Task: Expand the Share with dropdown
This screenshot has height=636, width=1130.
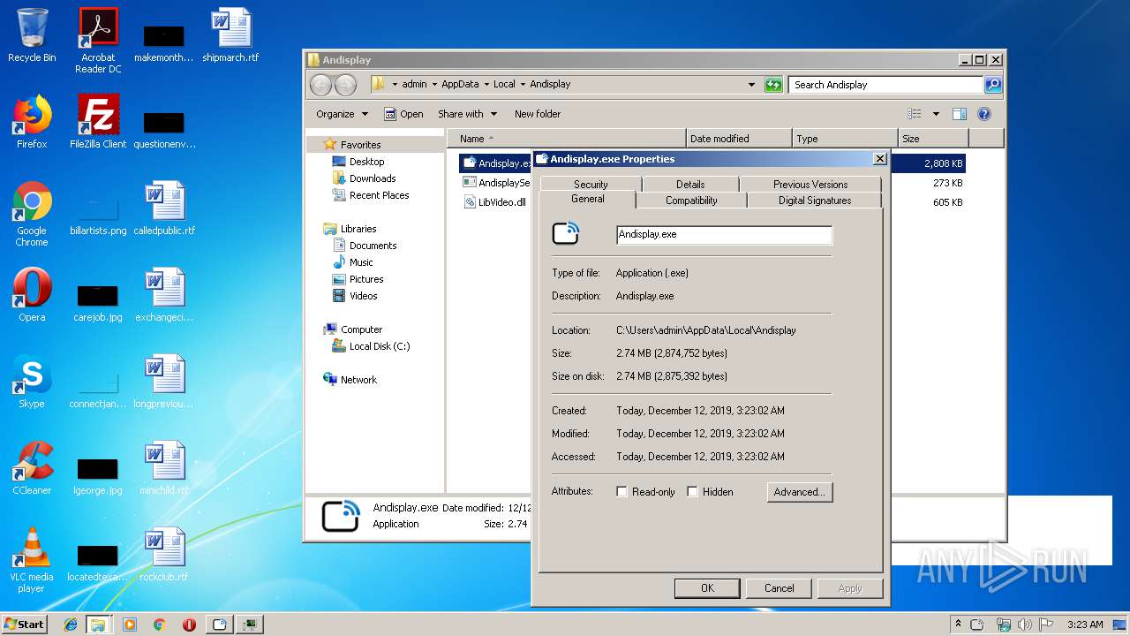Action: 467,114
